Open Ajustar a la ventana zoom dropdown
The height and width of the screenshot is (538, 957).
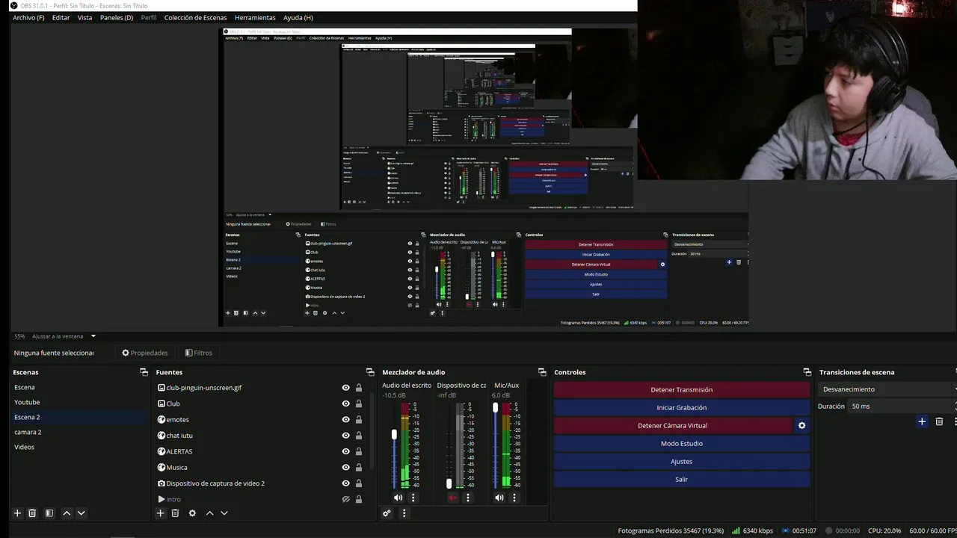pyautogui.click(x=64, y=336)
